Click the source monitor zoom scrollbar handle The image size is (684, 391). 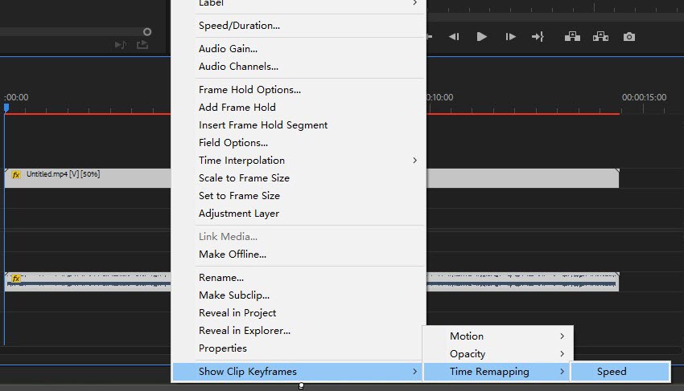click(x=147, y=32)
